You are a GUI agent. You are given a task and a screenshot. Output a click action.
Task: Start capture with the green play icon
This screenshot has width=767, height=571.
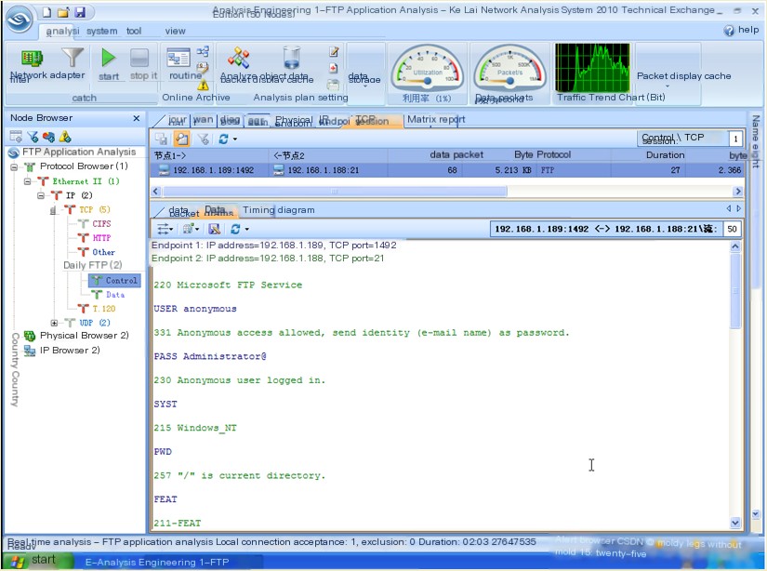(108, 58)
